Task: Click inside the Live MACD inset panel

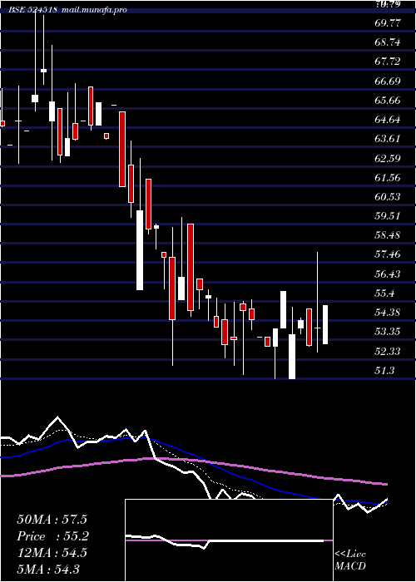Action: pos(229,540)
